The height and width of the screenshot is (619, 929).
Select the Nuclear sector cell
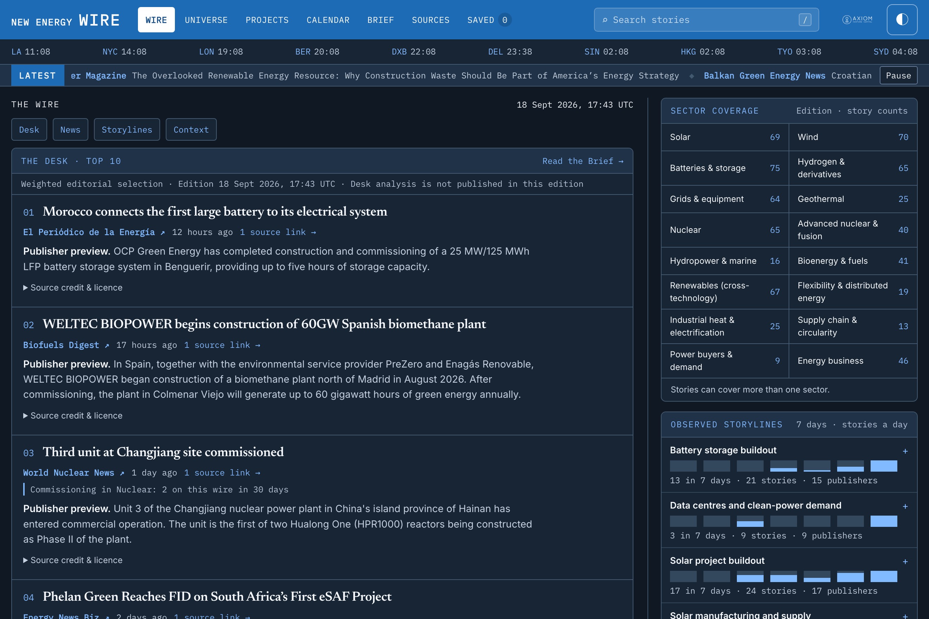725,230
